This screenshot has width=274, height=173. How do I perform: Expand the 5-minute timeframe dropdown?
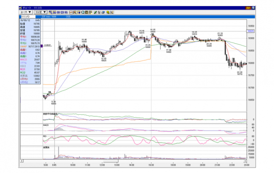coord(41,12)
